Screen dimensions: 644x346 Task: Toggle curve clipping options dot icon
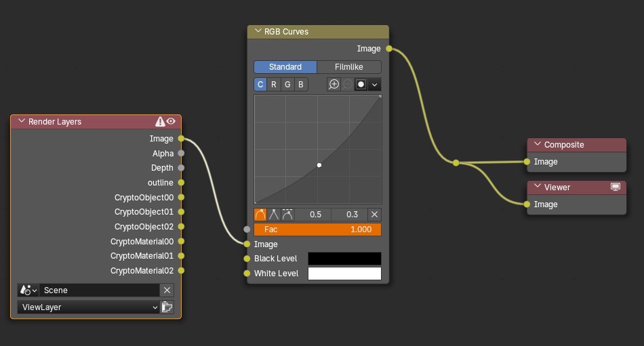pos(361,85)
